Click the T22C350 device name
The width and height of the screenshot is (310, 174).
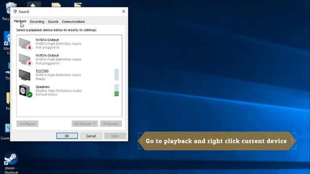click(x=42, y=71)
